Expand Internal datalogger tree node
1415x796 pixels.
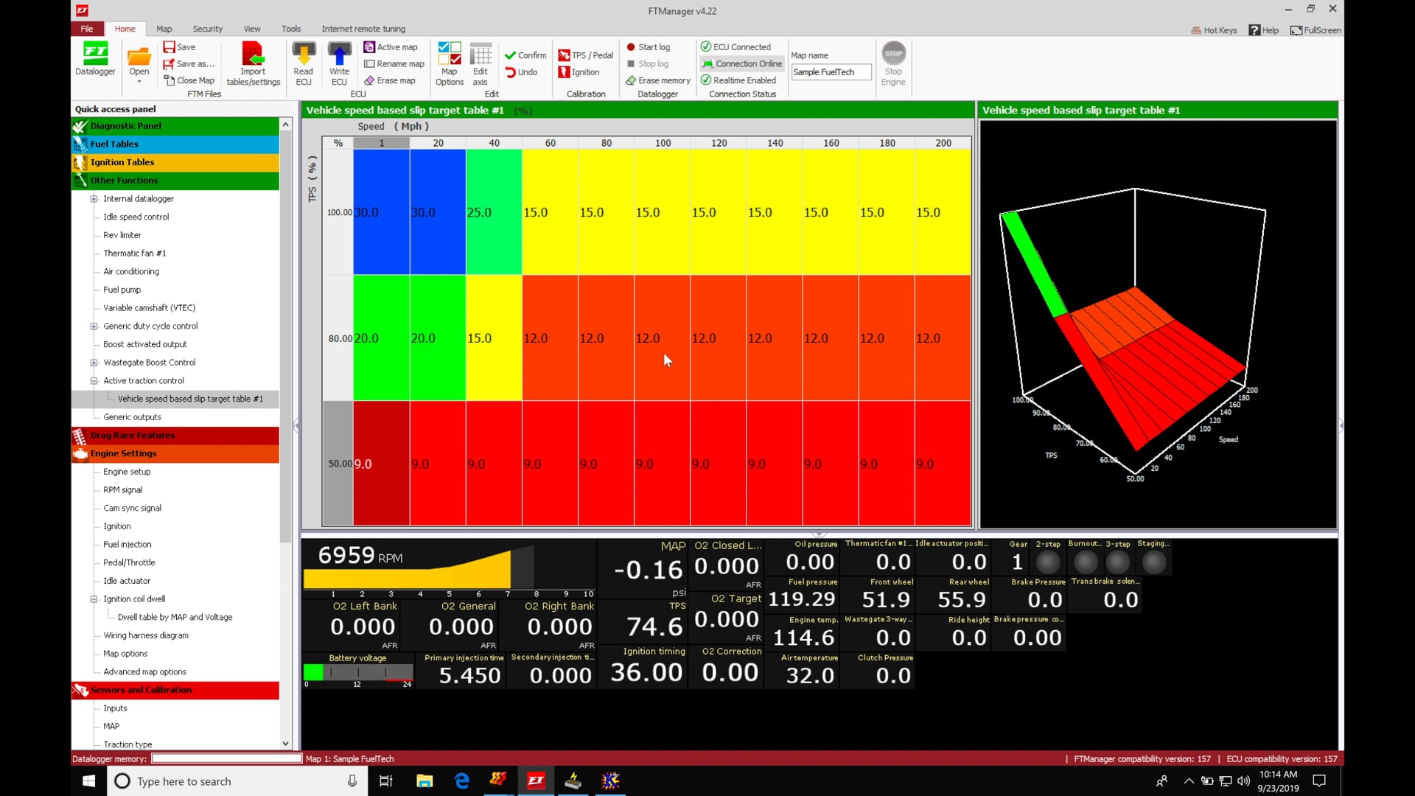(x=94, y=199)
